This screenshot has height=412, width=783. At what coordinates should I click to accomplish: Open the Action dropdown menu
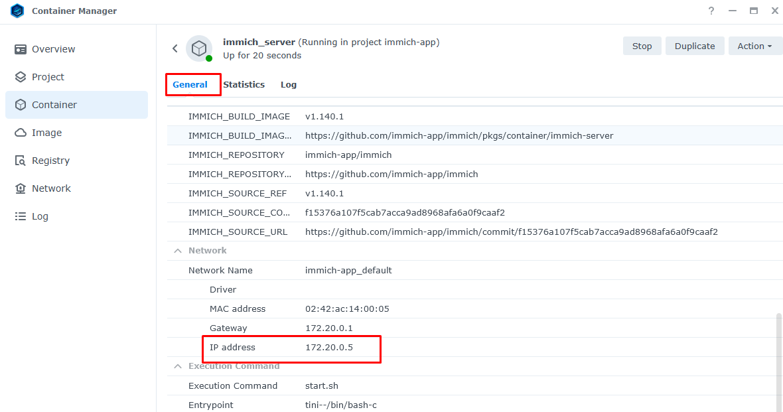point(755,46)
